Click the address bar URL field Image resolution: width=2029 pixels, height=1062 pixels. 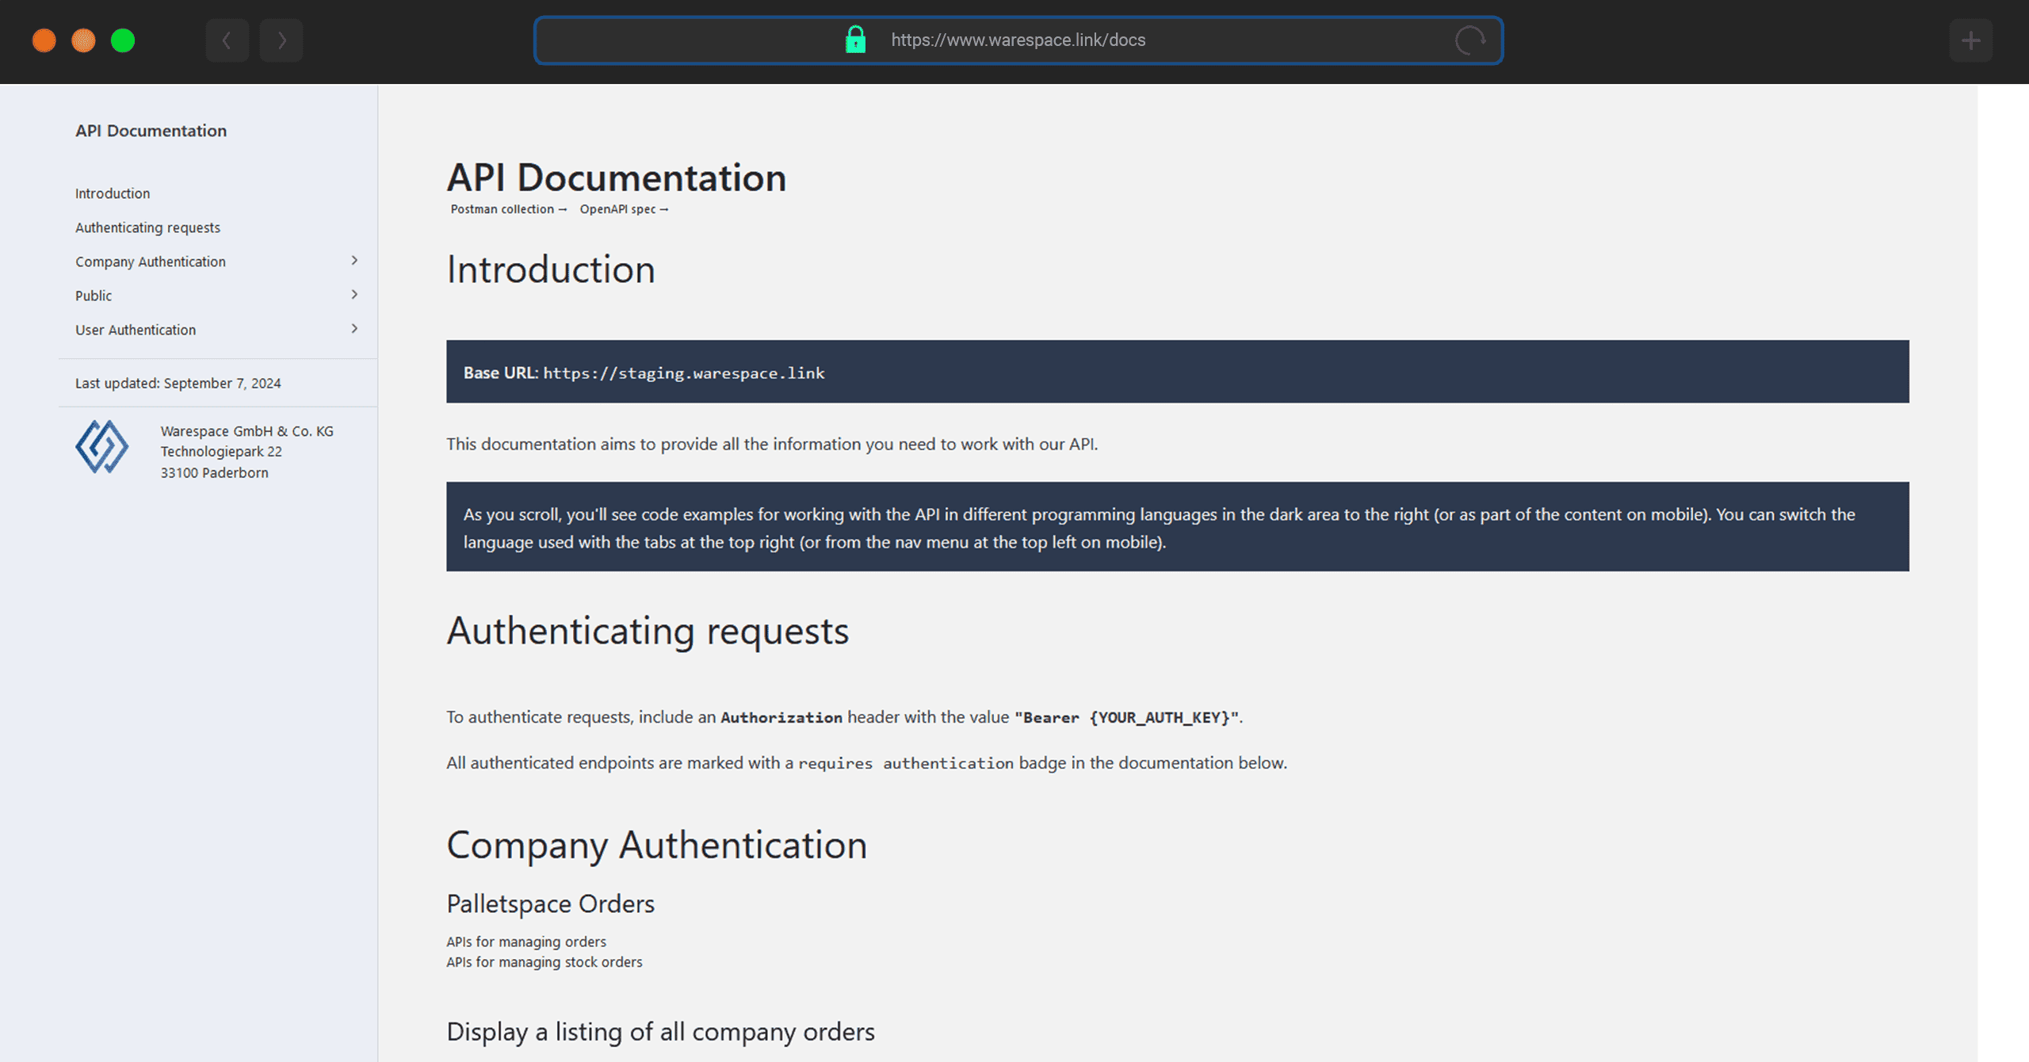1018,40
